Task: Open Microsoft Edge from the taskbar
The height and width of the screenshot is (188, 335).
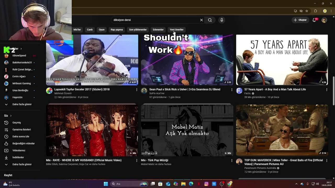Action: coord(191,184)
